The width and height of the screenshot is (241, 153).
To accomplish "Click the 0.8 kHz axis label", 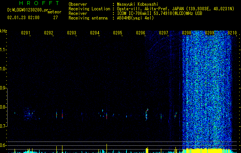I will pyautogui.click(x=3, y=107).
